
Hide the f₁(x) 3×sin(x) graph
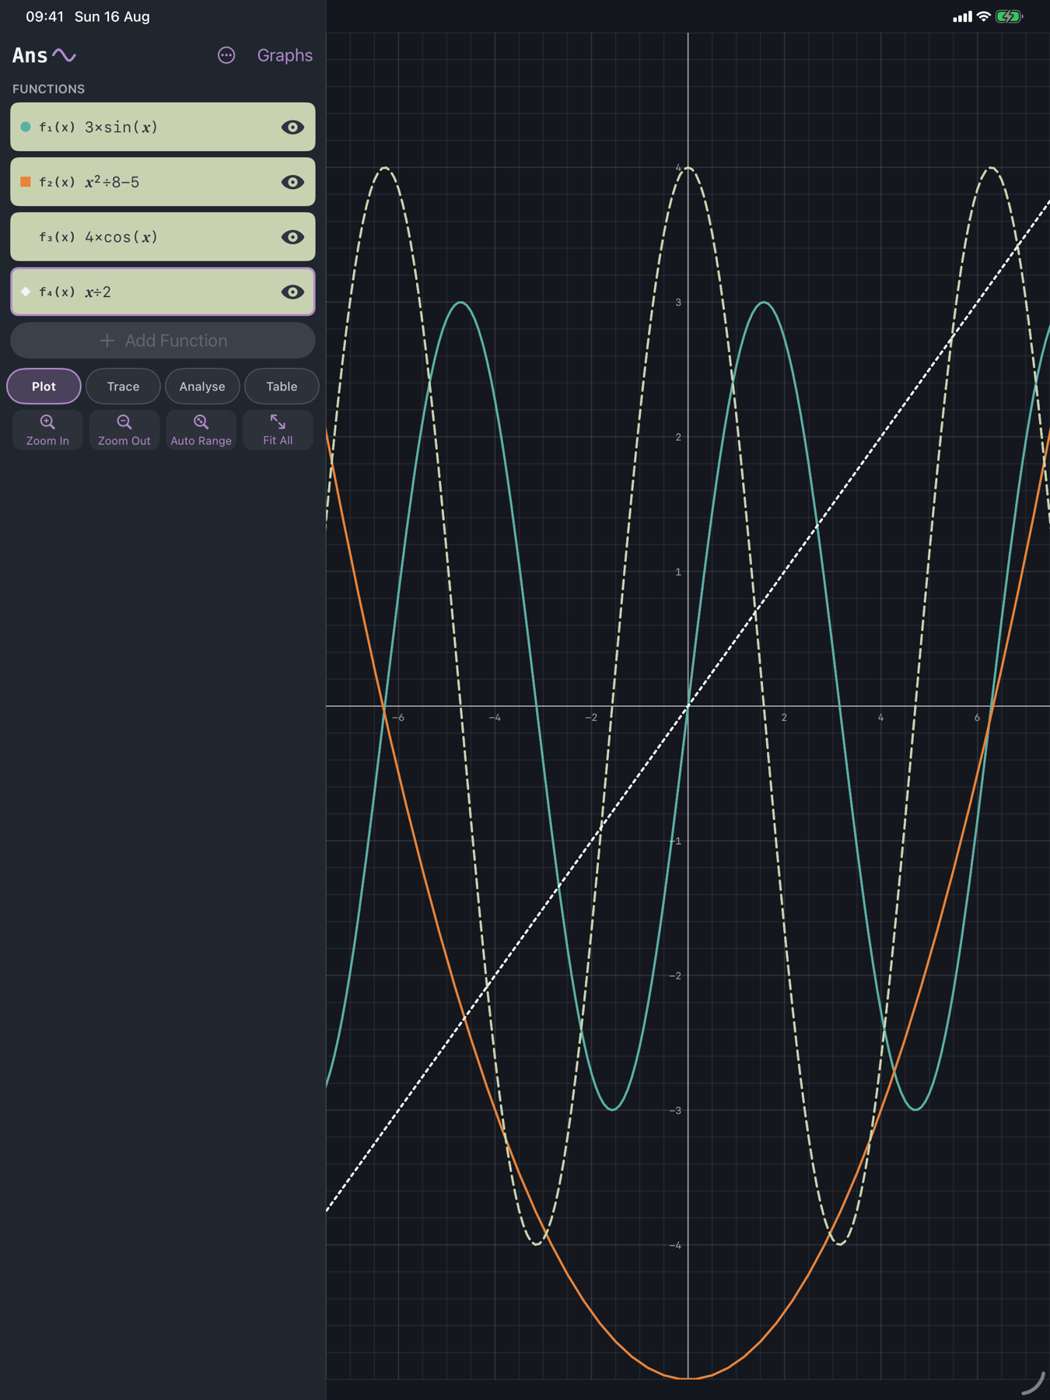tap(292, 127)
